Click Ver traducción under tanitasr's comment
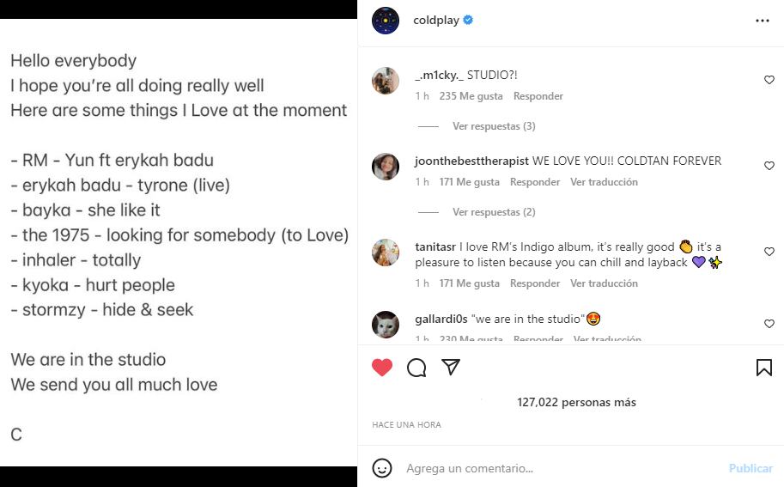Image resolution: width=784 pixels, height=487 pixels. 604,283
